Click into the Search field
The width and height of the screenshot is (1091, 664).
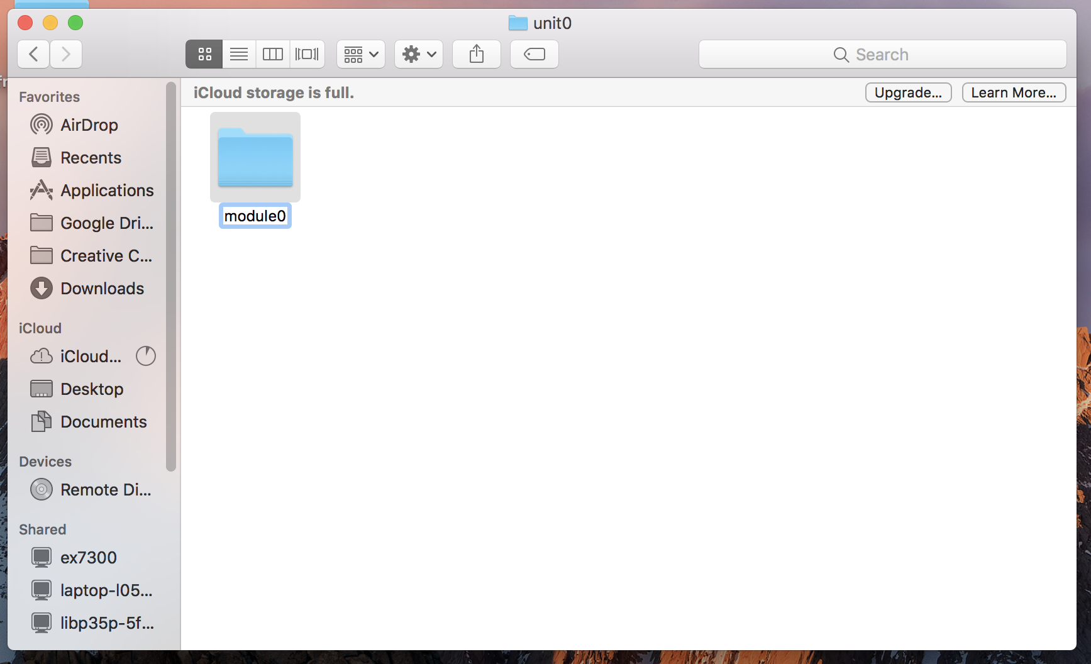882,55
